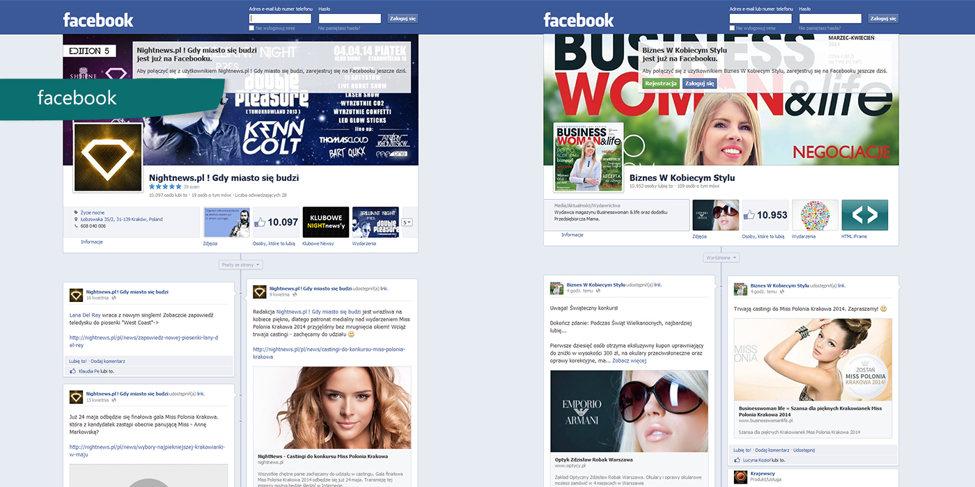Focus the Hasło password field on Biznes header
Viewport: 975px width, 487px height.
coord(830,19)
